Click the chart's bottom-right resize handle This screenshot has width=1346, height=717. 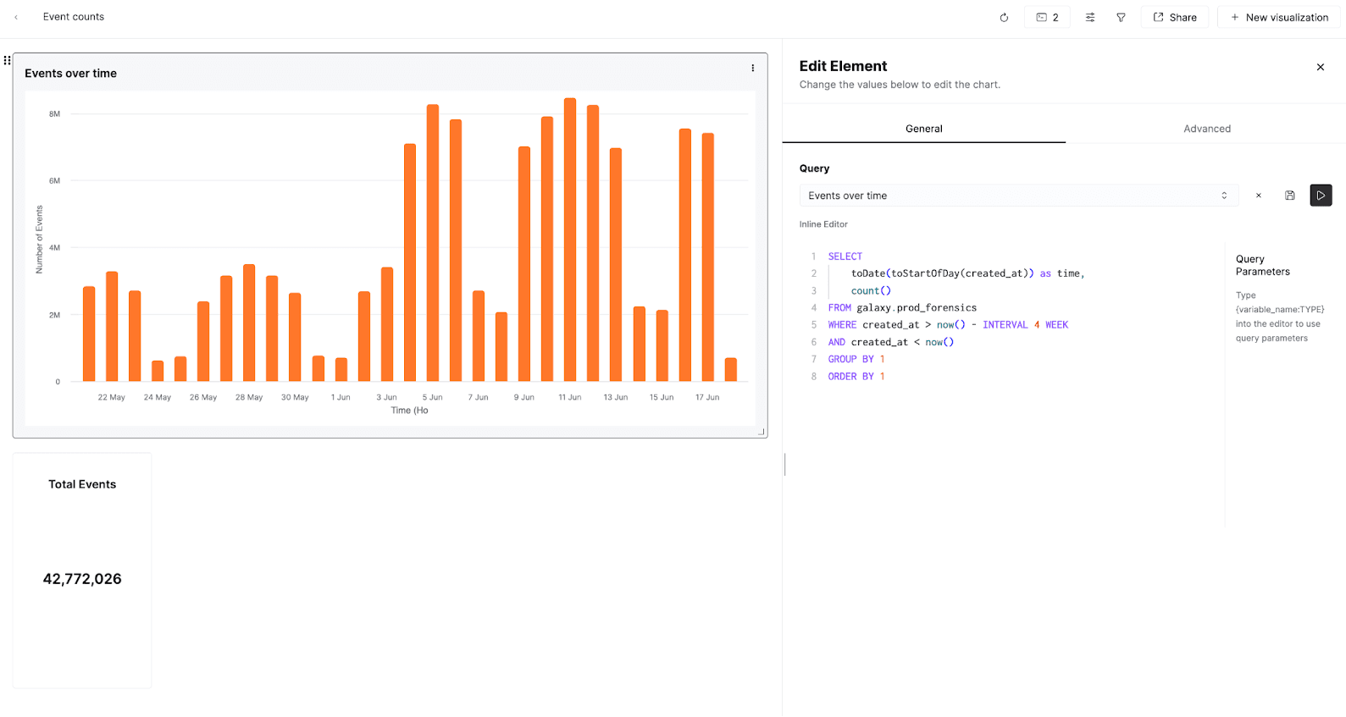pyautogui.click(x=762, y=432)
